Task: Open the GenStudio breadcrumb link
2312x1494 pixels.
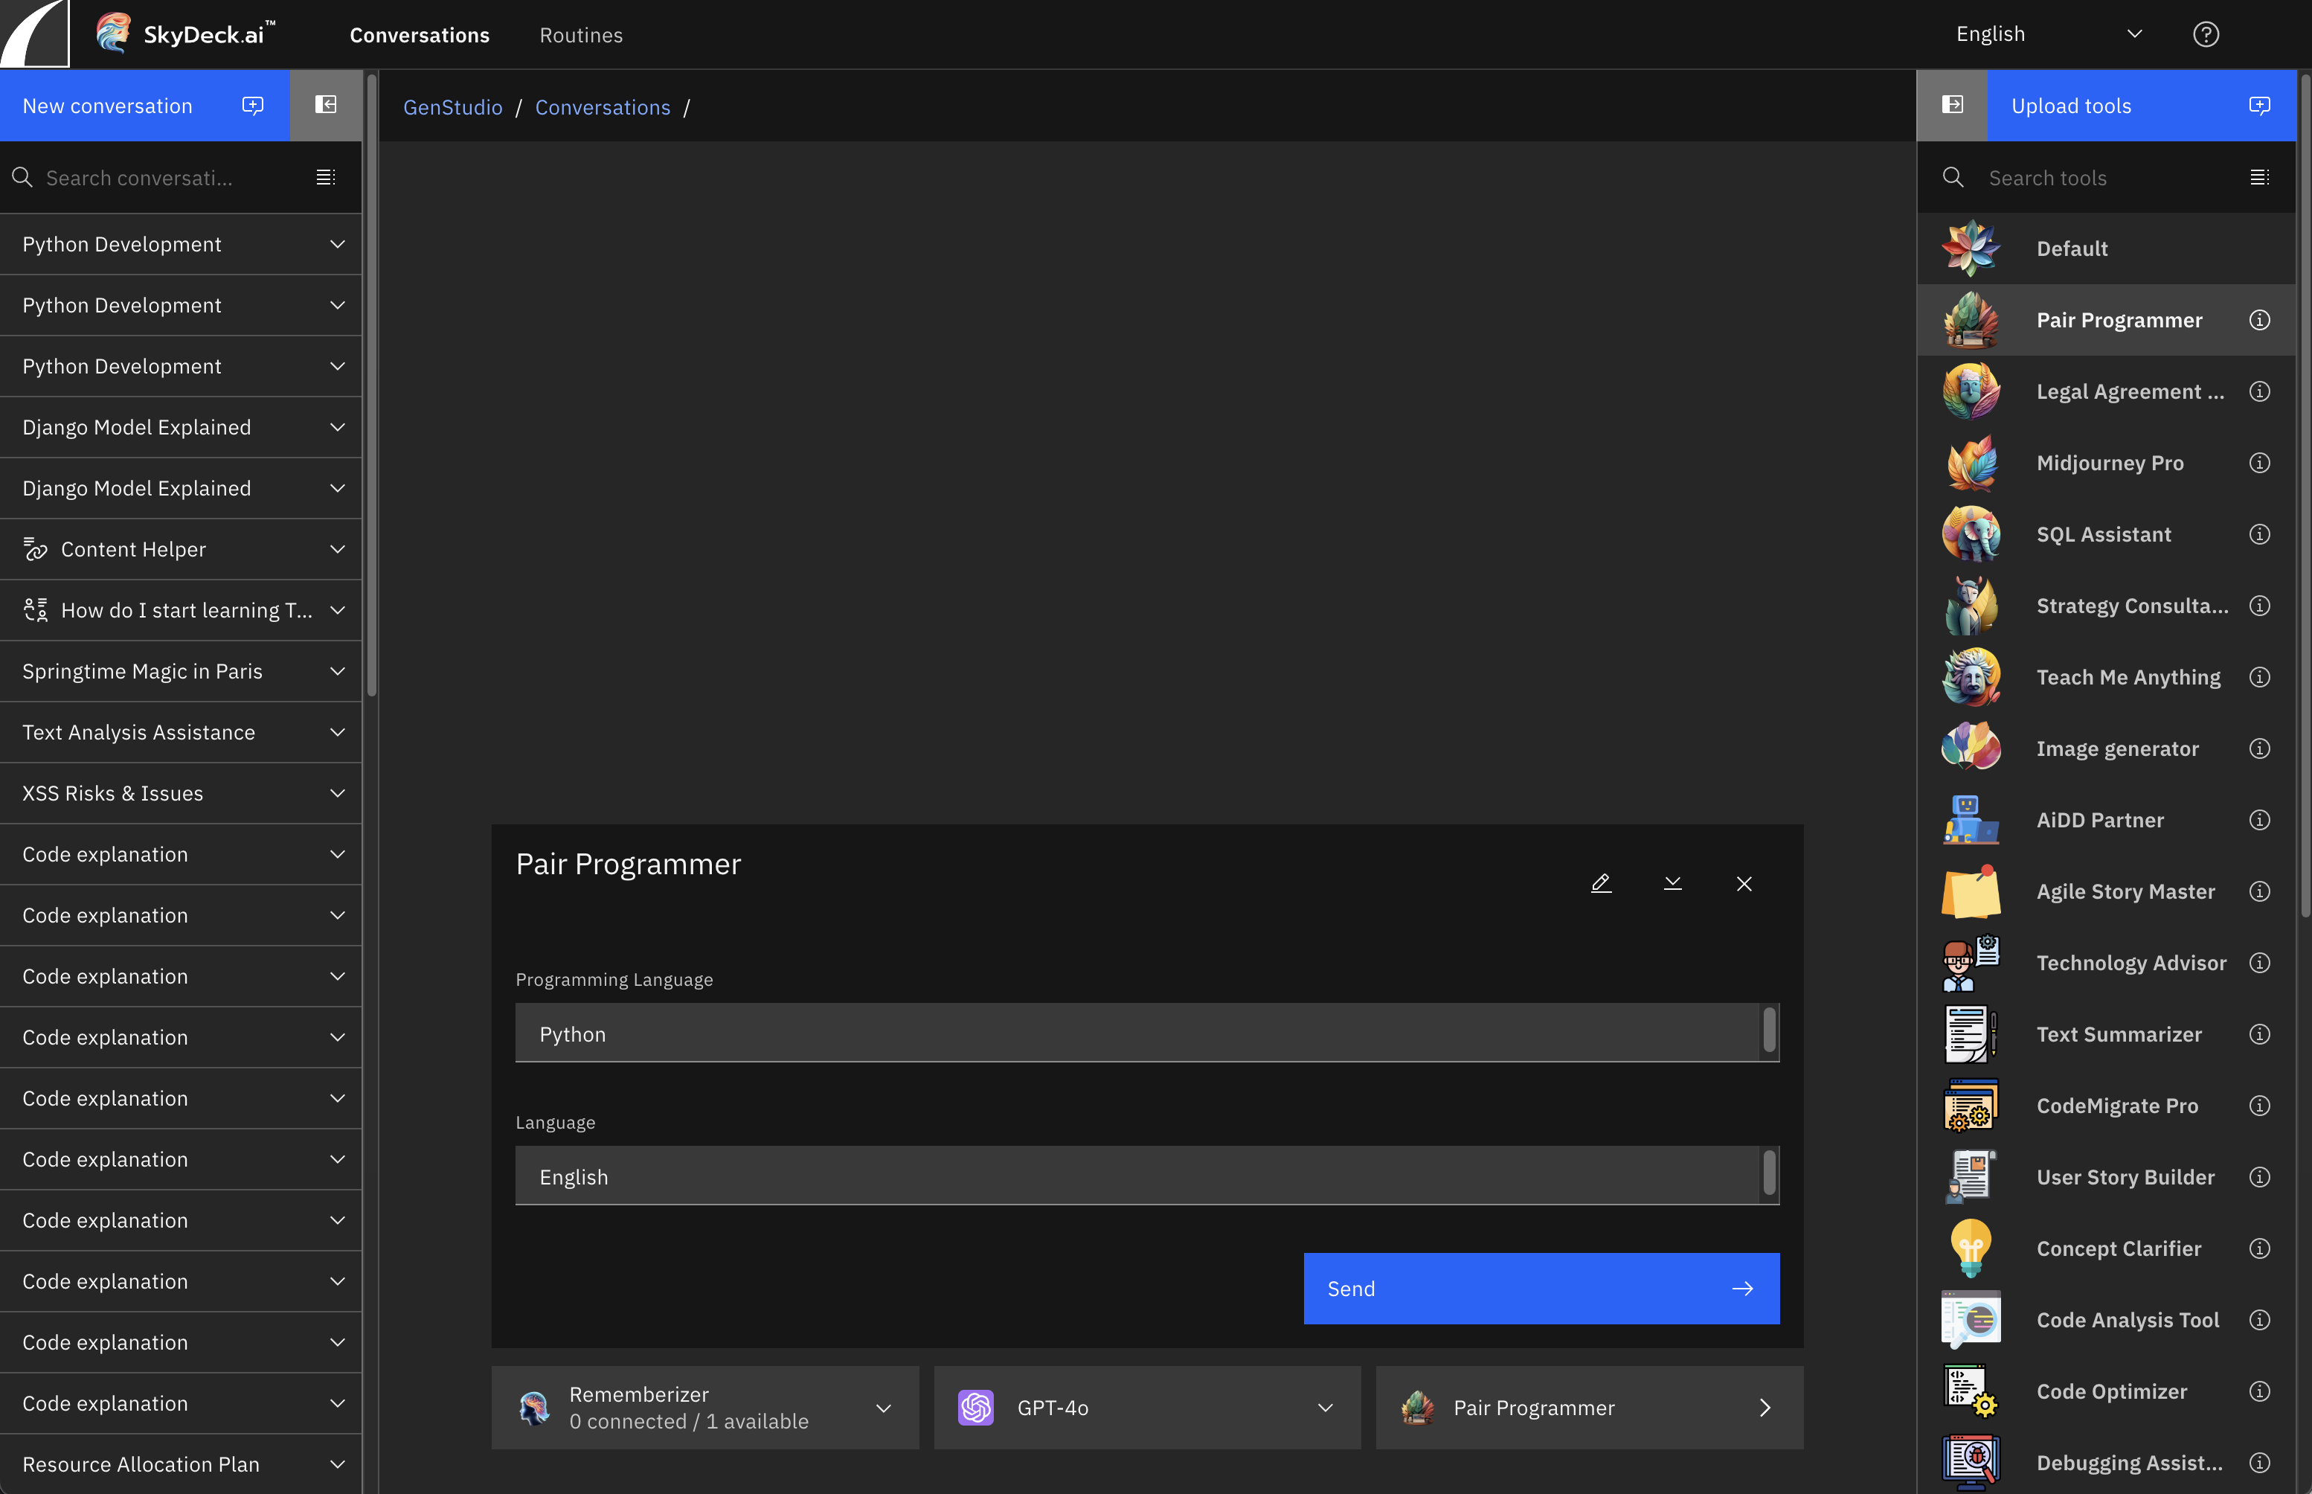Action: (453, 106)
